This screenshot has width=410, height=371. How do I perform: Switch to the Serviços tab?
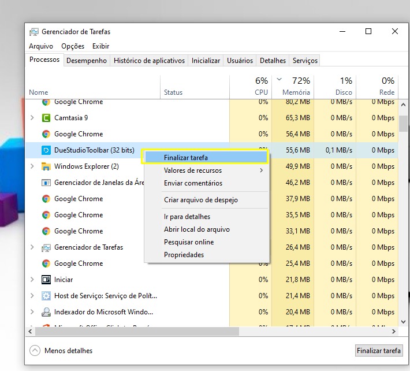coord(305,61)
